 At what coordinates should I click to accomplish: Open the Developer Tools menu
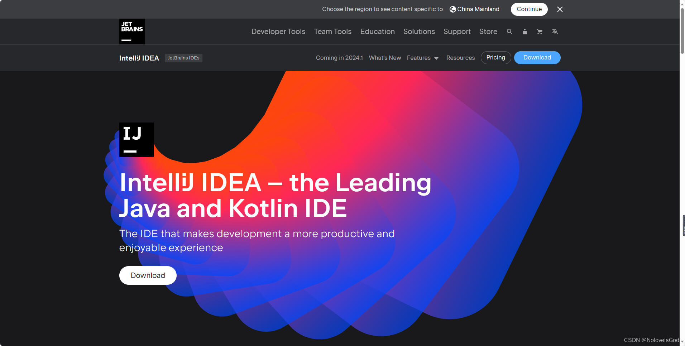278,32
